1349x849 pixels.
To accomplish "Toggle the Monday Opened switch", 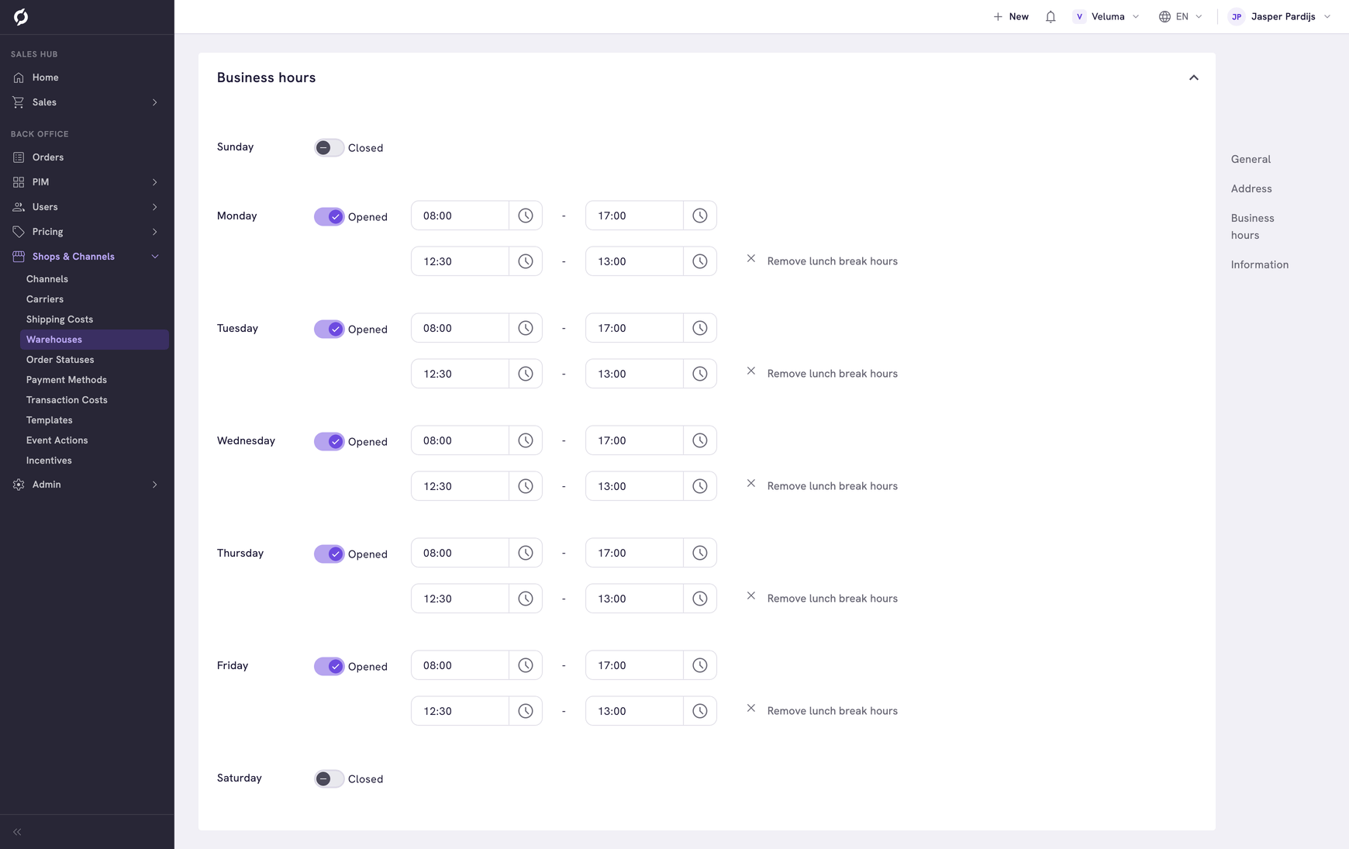I will pos(329,216).
